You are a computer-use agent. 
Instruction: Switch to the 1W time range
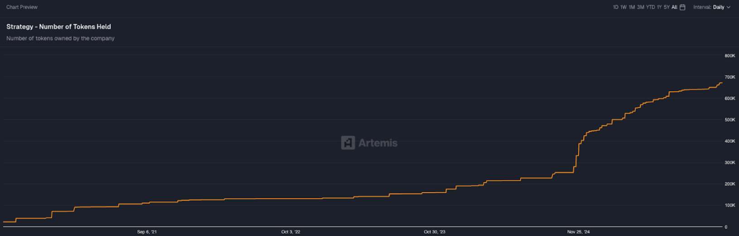point(623,7)
